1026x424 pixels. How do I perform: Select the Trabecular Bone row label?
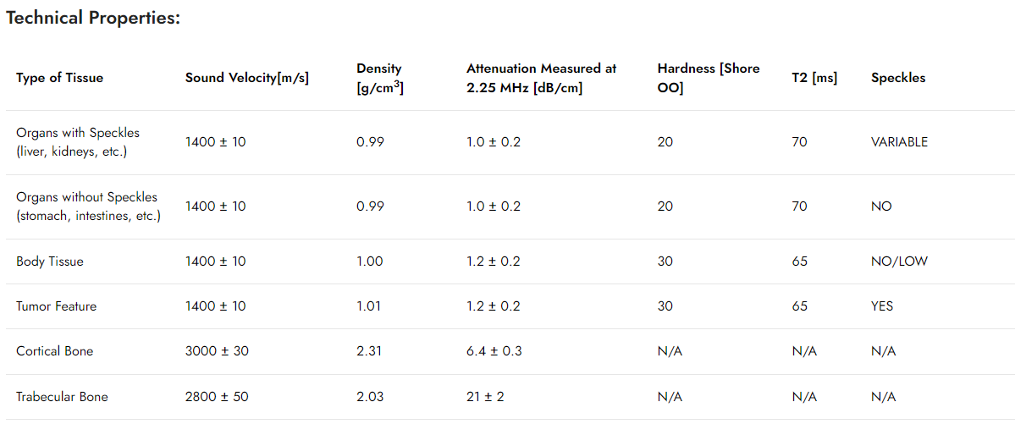62,397
